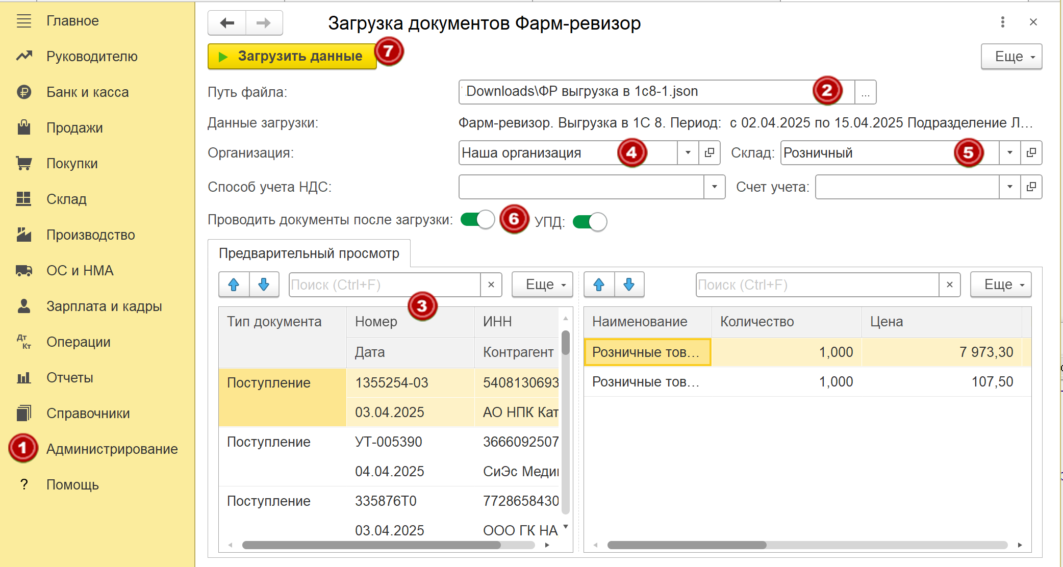Toggle the УПД switch
The image size is (1063, 567).
590,222
